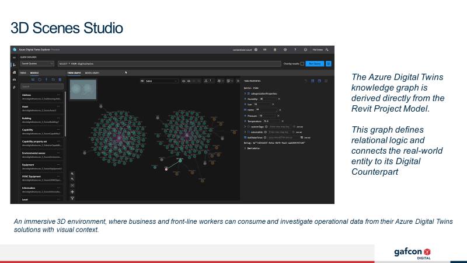Click the relationship expansion level icon in graph toolbar
The image size is (467, 263).
206,81
